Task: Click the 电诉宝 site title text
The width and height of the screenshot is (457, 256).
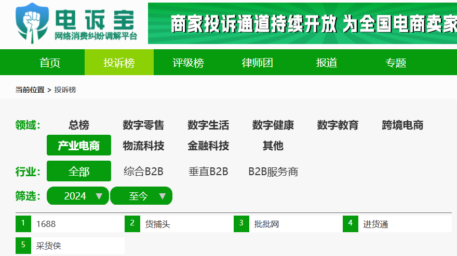Action: 95,20
